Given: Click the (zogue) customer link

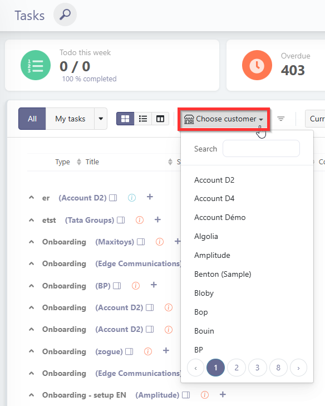Looking at the screenshot, I should (x=109, y=351).
